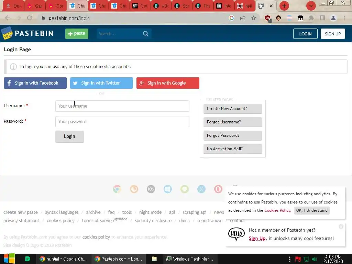Click the LOGIN button in header
This screenshot has height=264, width=352.
point(305,34)
